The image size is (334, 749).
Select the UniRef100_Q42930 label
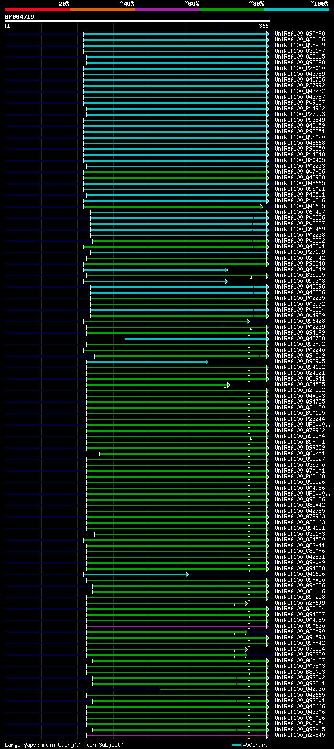click(300, 689)
